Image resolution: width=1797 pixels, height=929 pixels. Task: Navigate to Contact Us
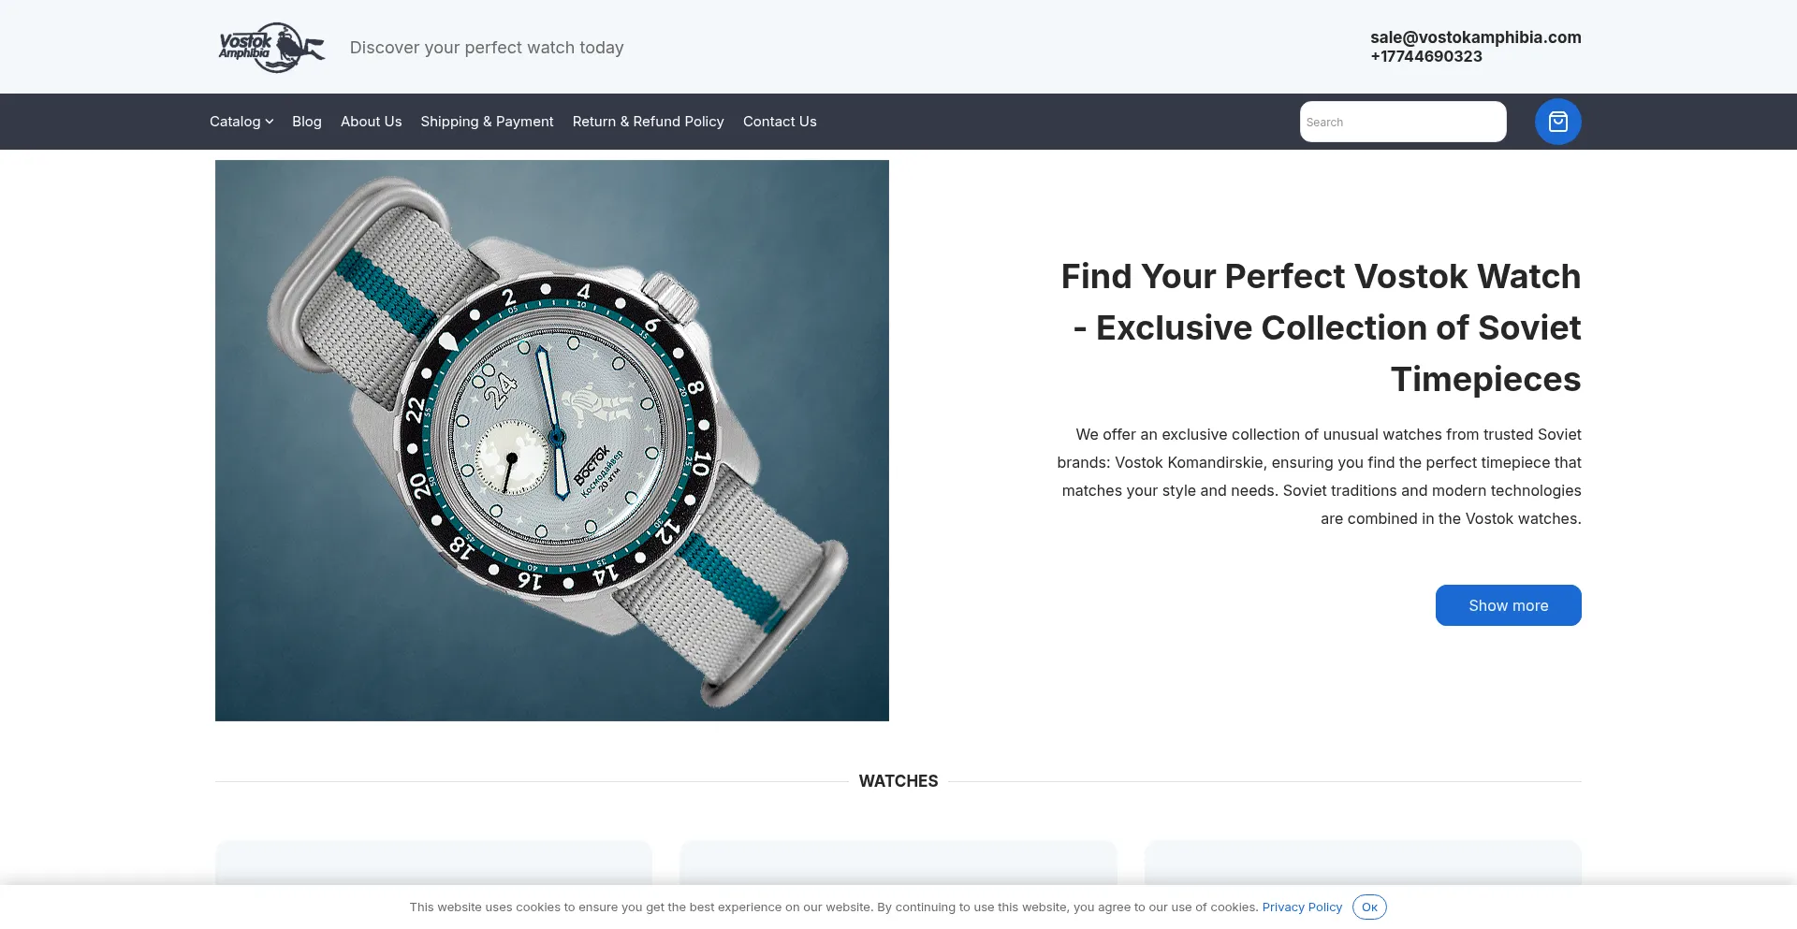[780, 122]
